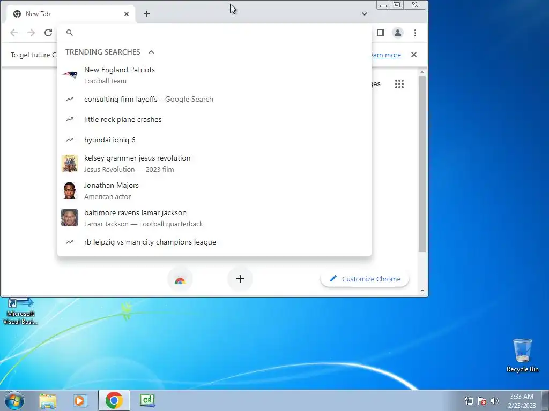Screen dimensions: 549x411
Task: Click the Lamar Jackson photo thumbnail
Action: 70,218
